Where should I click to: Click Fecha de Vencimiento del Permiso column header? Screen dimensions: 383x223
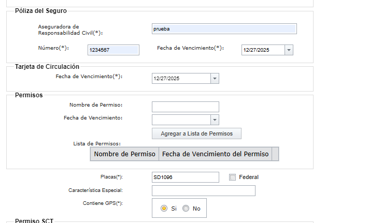[215, 154]
